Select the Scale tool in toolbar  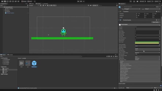click(x=10, y=1)
